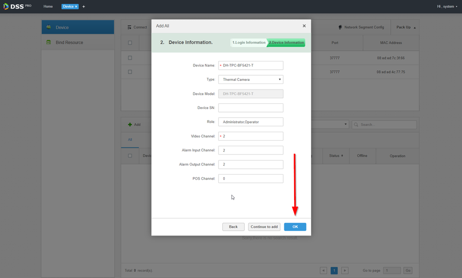Image resolution: width=462 pixels, height=278 pixels.
Task: Click the Search input box
Action: pyautogui.click(x=384, y=124)
